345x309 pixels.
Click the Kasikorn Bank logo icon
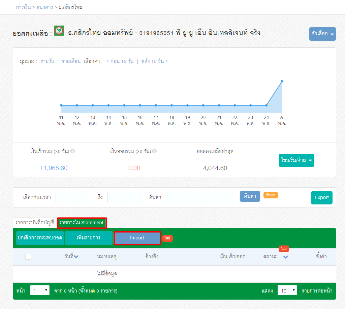[59, 31]
